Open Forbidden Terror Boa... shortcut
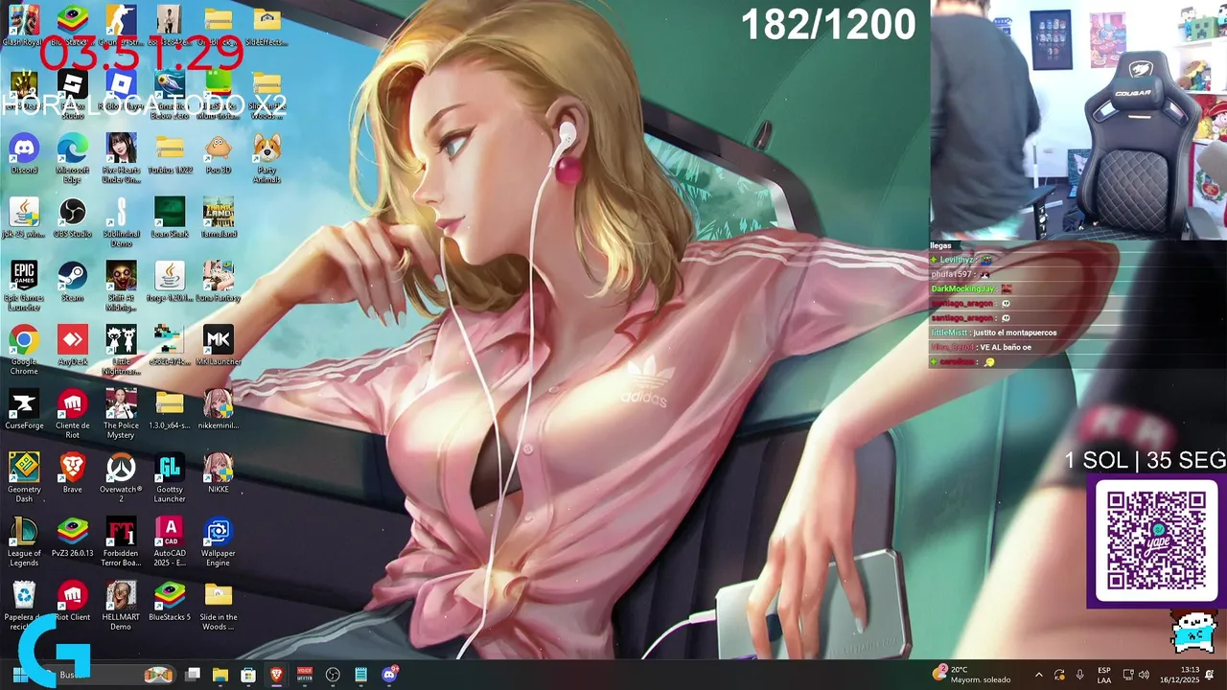This screenshot has width=1227, height=690. point(121,541)
